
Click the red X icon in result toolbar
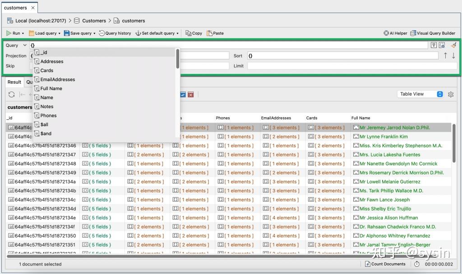coord(191,95)
